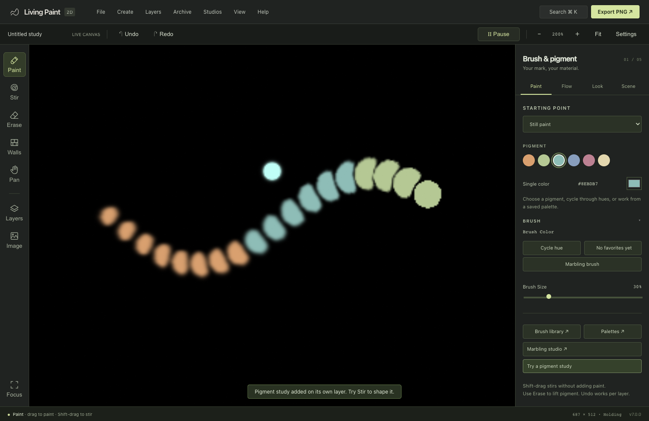The image size is (649, 421).
Task: Select the Stir tool
Action: click(x=15, y=92)
